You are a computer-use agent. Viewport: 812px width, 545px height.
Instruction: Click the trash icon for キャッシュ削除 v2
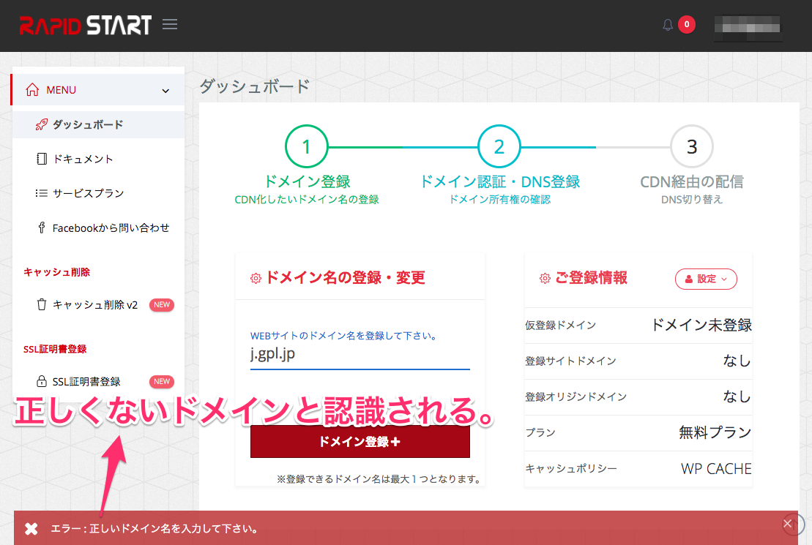[x=42, y=304]
